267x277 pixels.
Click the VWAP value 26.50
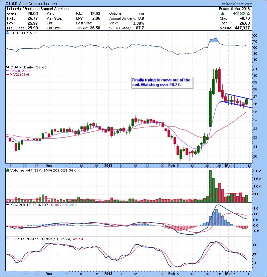[x=95, y=28]
